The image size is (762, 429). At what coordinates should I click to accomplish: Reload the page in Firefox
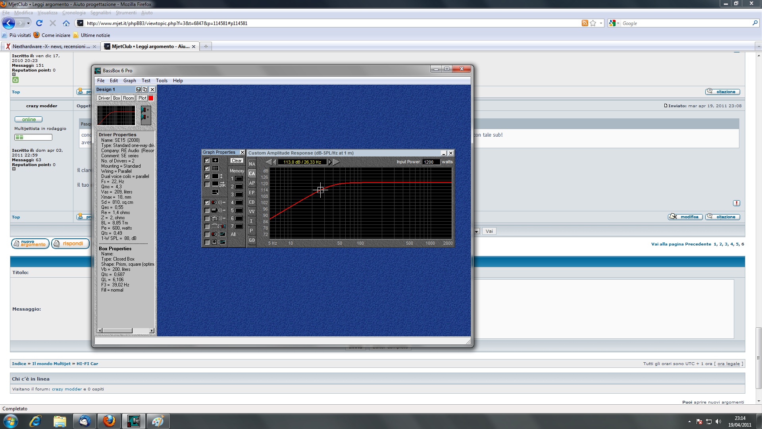[x=39, y=23]
